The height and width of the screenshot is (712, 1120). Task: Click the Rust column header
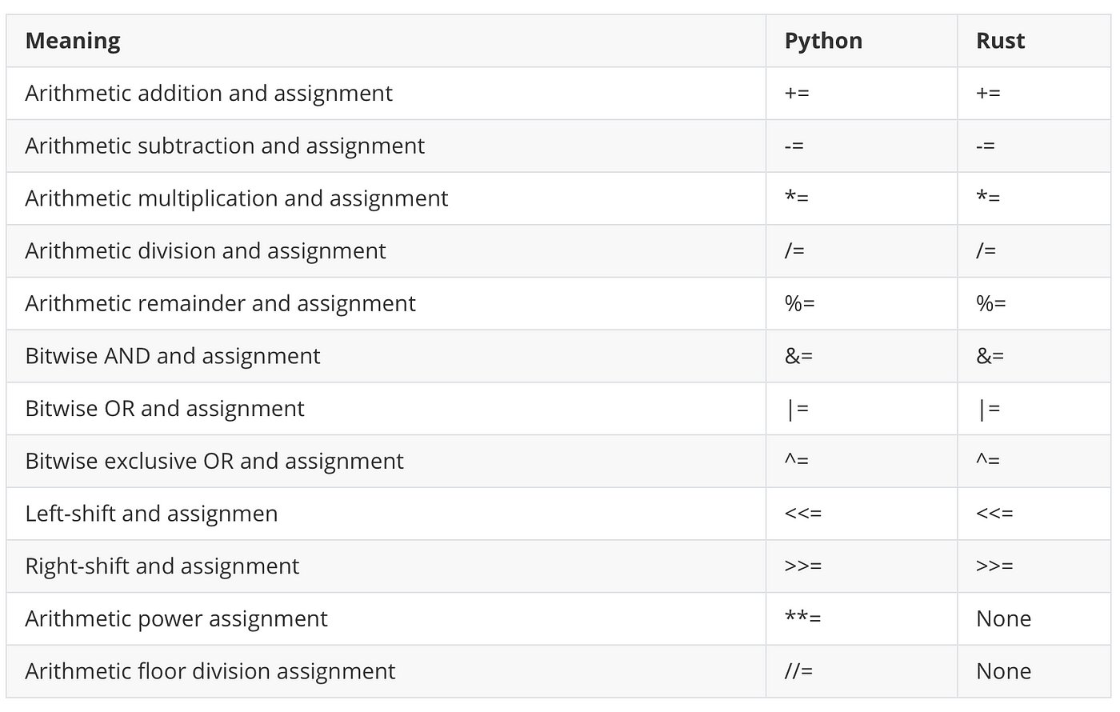1000,41
